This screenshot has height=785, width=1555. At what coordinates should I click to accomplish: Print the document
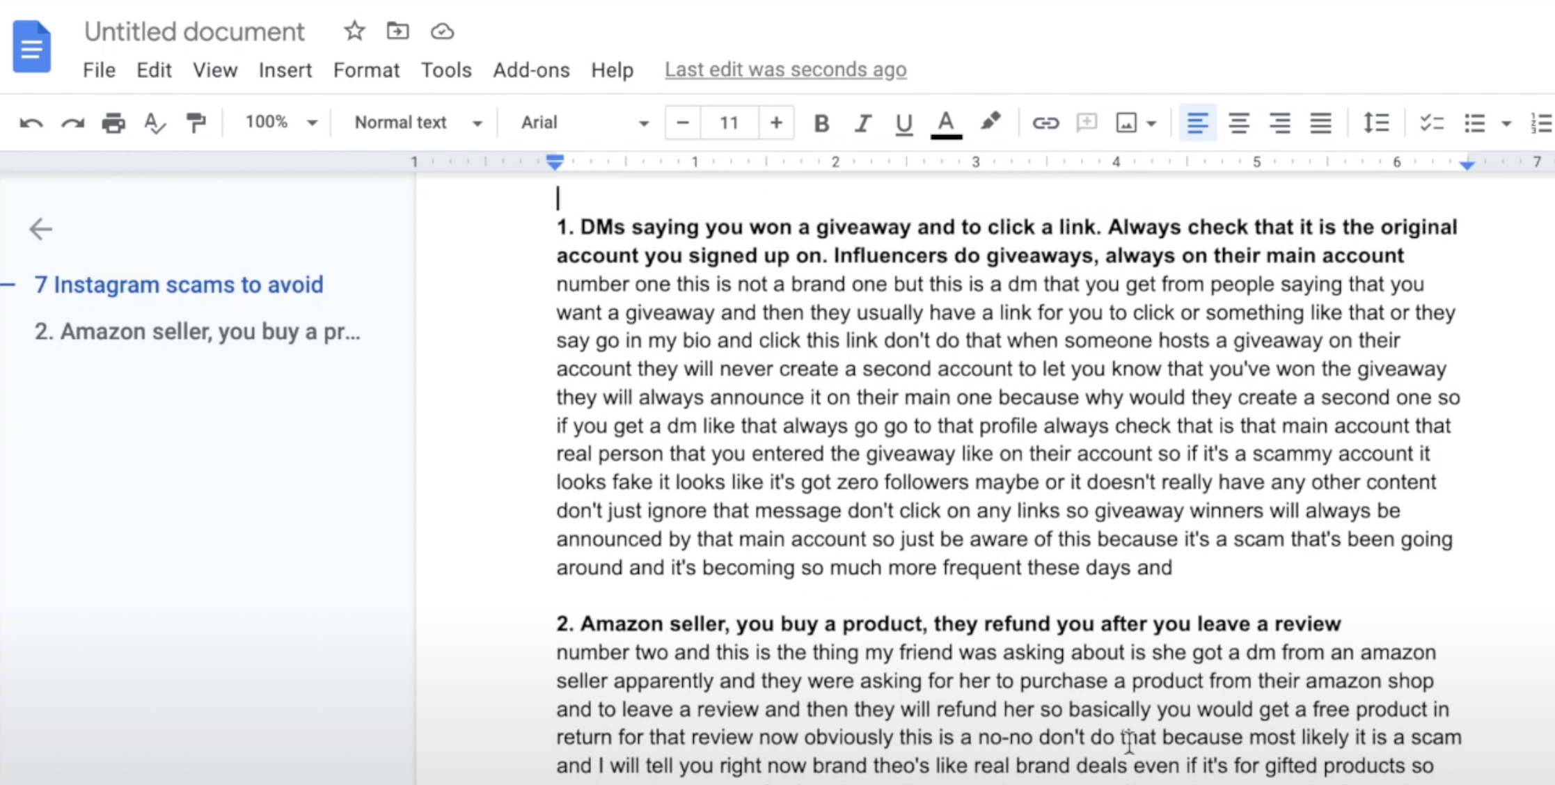point(113,123)
